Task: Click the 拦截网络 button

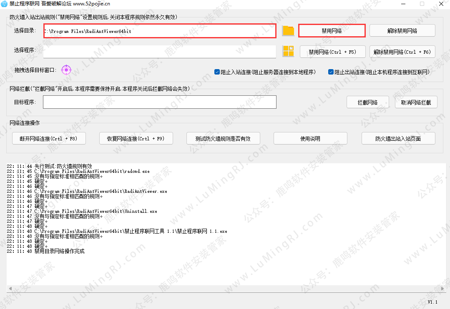Action: (x=367, y=102)
